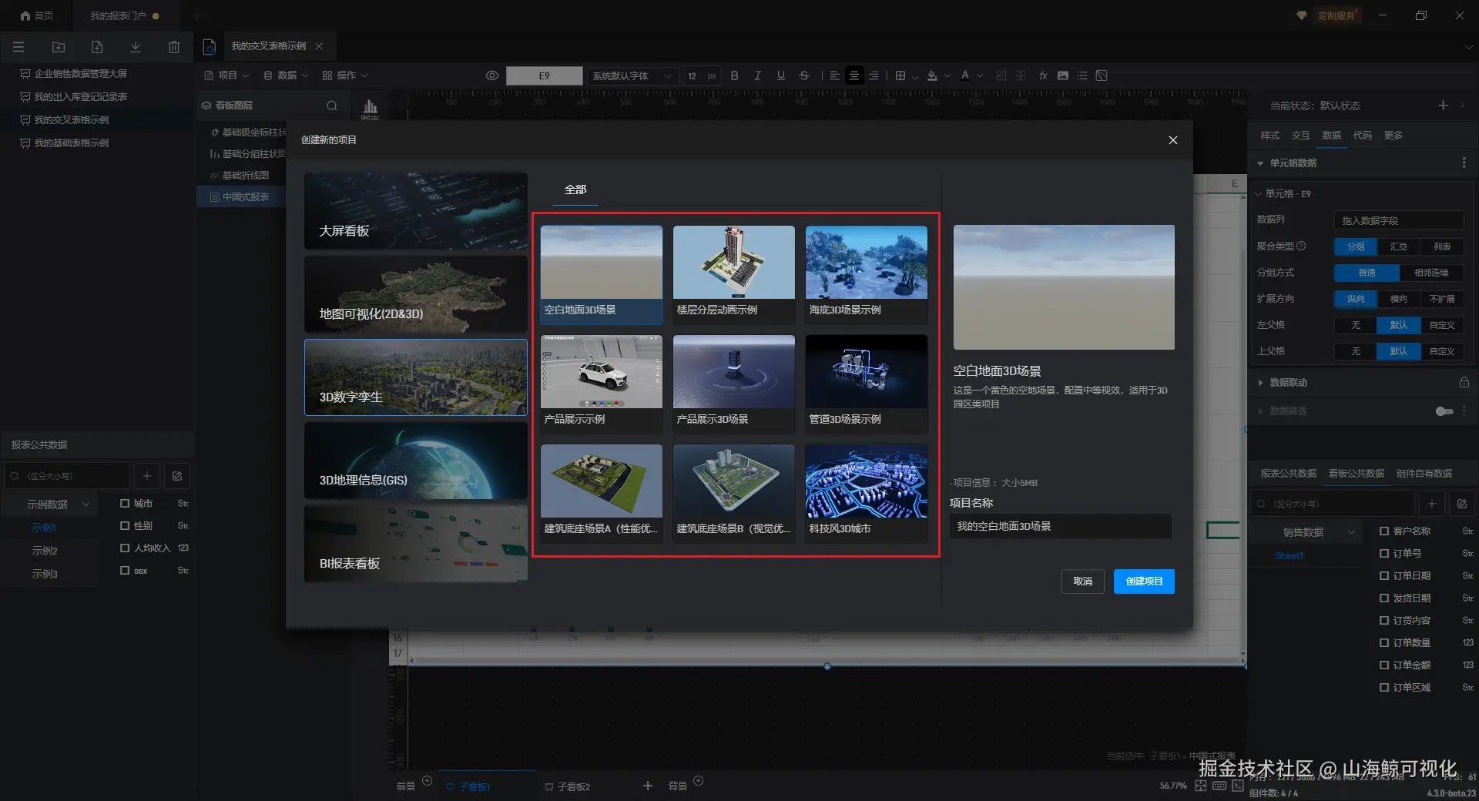This screenshot has height=801, width=1479.
Task: Click the 创建项目 button
Action: (x=1143, y=581)
